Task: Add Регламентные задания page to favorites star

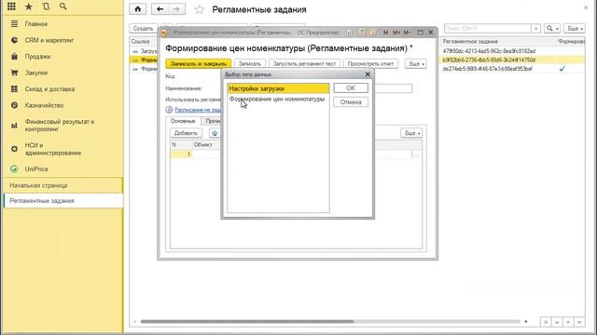Action: tap(199, 9)
